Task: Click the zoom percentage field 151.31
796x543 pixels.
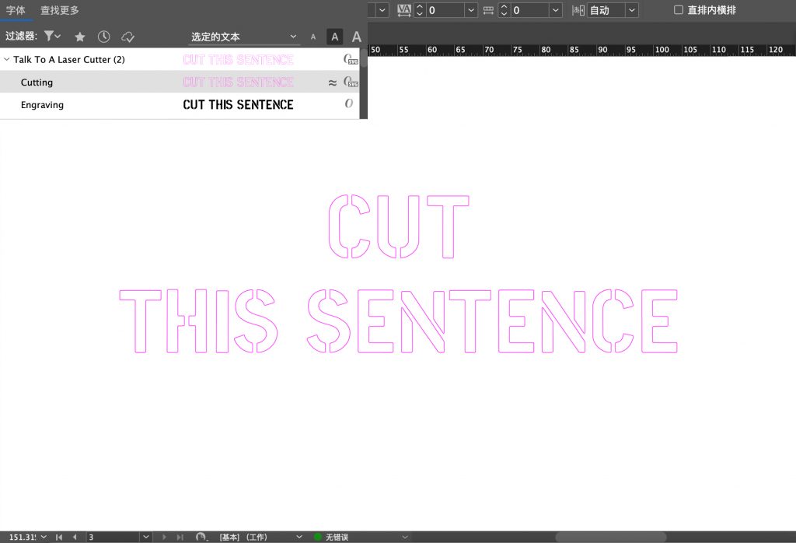Action: 23,537
